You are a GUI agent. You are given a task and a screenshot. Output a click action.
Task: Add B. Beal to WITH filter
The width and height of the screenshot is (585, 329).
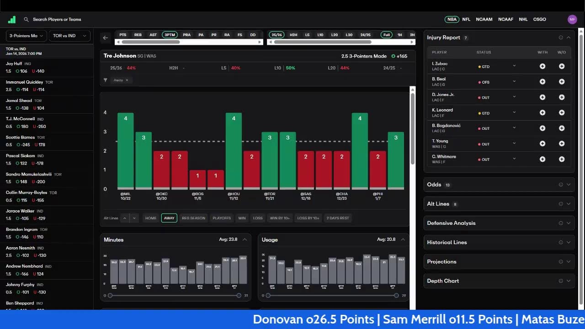click(542, 82)
